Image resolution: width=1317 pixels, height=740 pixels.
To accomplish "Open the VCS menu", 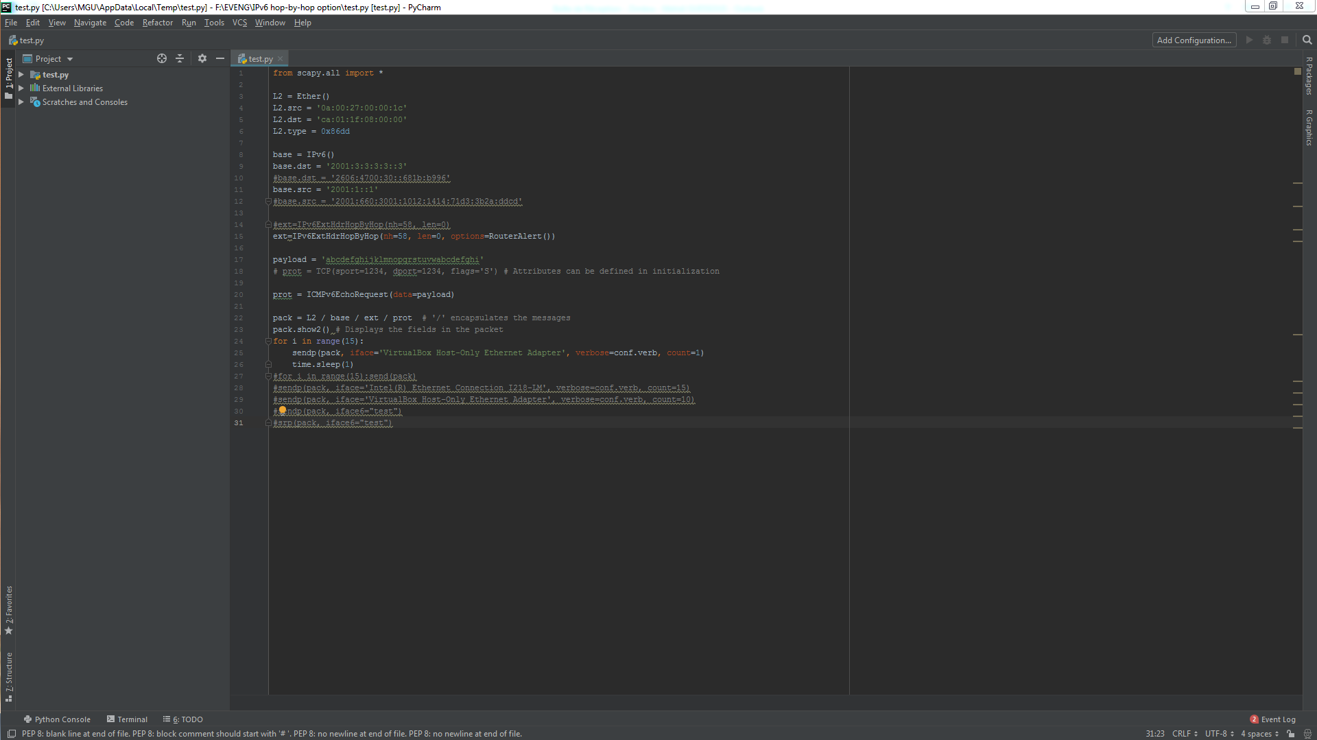I will click(239, 23).
